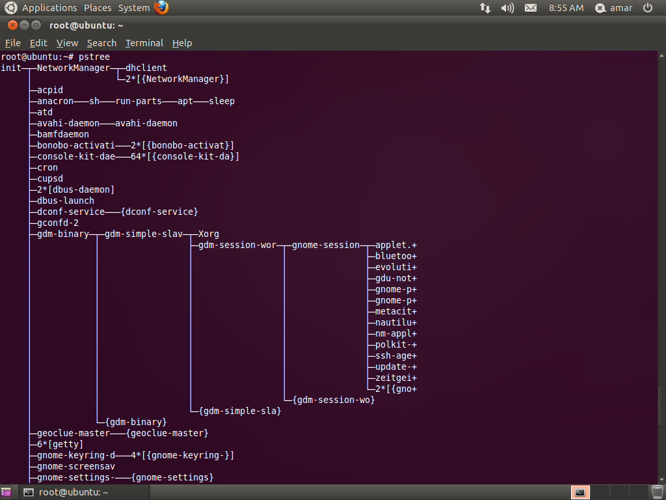Viewport: 666px width, 500px height.
Task: Open the mail envelope indicator
Action: [x=529, y=8]
